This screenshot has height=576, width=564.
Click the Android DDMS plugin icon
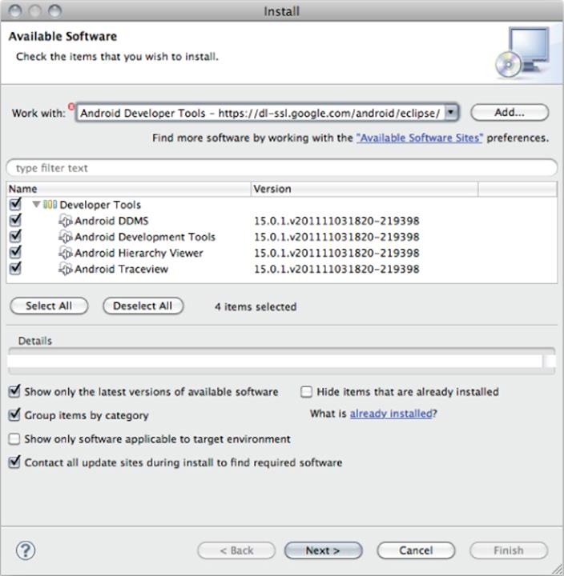tap(66, 221)
